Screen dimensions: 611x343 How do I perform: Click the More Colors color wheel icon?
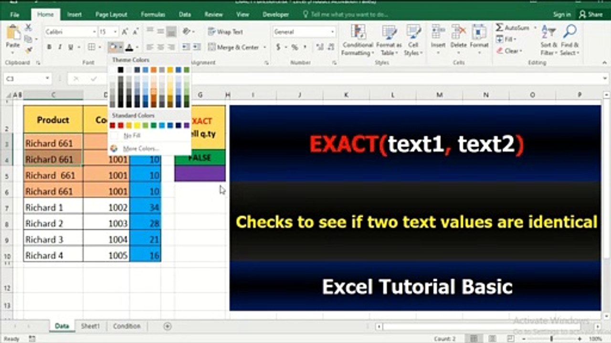click(x=114, y=149)
